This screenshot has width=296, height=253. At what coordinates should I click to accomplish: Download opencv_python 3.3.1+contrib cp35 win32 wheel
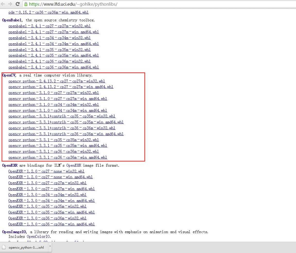coord(62,116)
